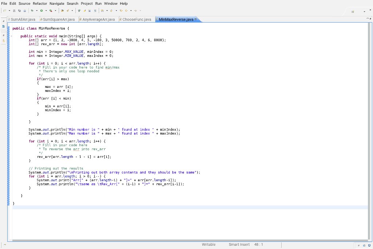
Task: Toggle Smart Insert mode in the status bar
Action: point(239,245)
